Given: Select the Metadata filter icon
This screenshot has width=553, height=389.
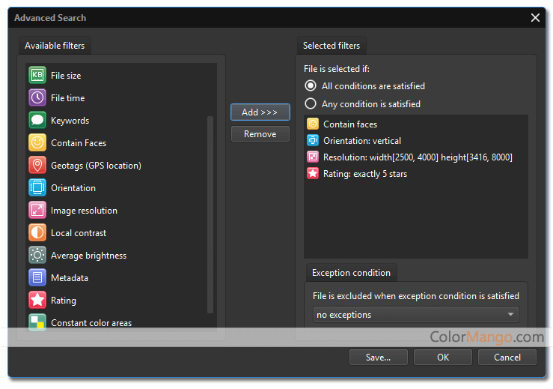Looking at the screenshot, I should (37, 278).
